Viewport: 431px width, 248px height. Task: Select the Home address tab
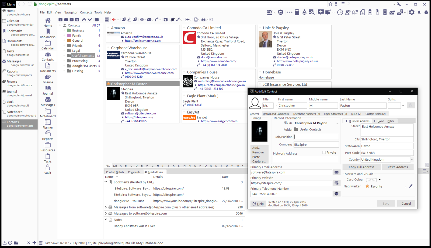pos(381,121)
